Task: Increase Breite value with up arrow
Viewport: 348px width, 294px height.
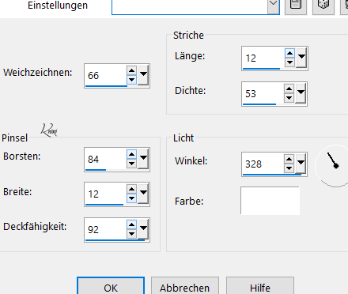Action: point(131,189)
